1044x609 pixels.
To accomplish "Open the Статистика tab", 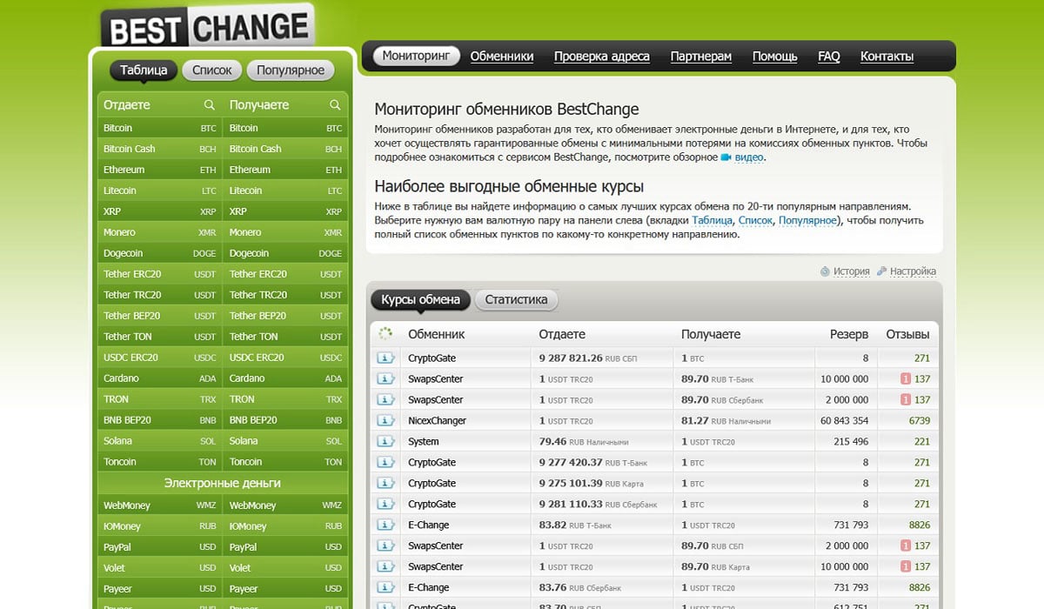I will 516,300.
